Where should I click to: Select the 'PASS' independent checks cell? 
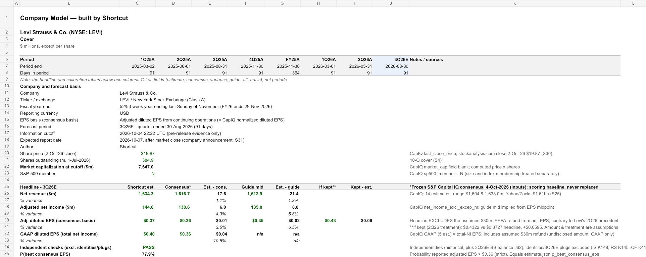point(149,248)
